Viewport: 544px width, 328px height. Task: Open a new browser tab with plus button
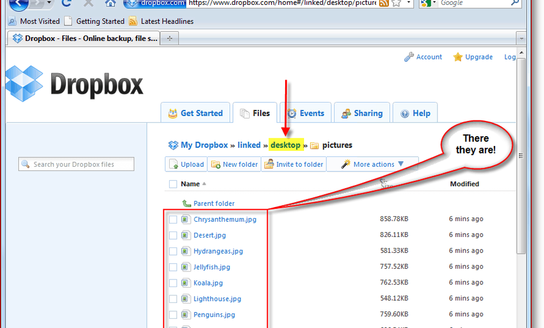[x=170, y=38]
